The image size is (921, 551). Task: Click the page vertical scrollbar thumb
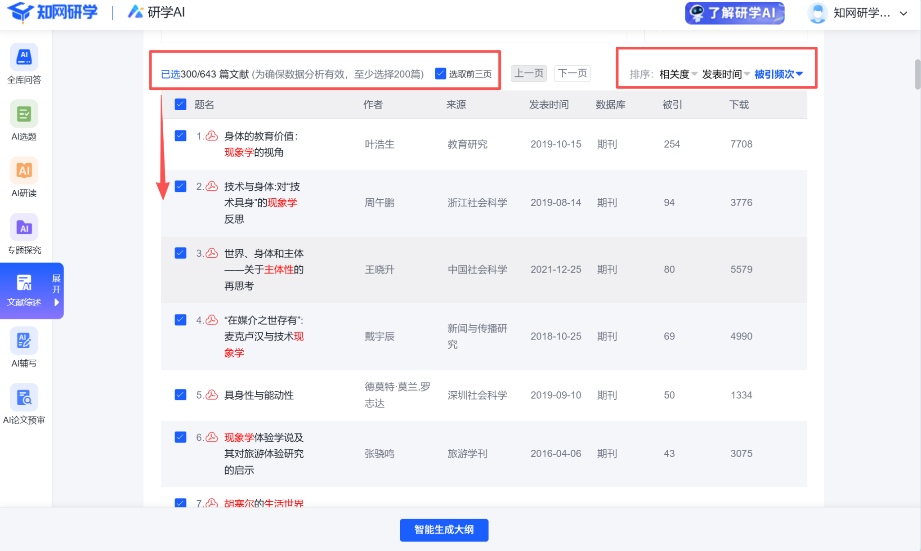click(917, 74)
